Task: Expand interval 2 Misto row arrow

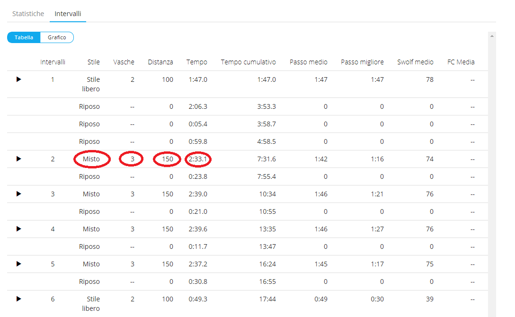Action: pos(19,159)
